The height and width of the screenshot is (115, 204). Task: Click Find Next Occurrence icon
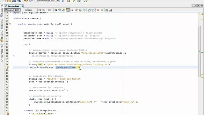pos(64,10)
